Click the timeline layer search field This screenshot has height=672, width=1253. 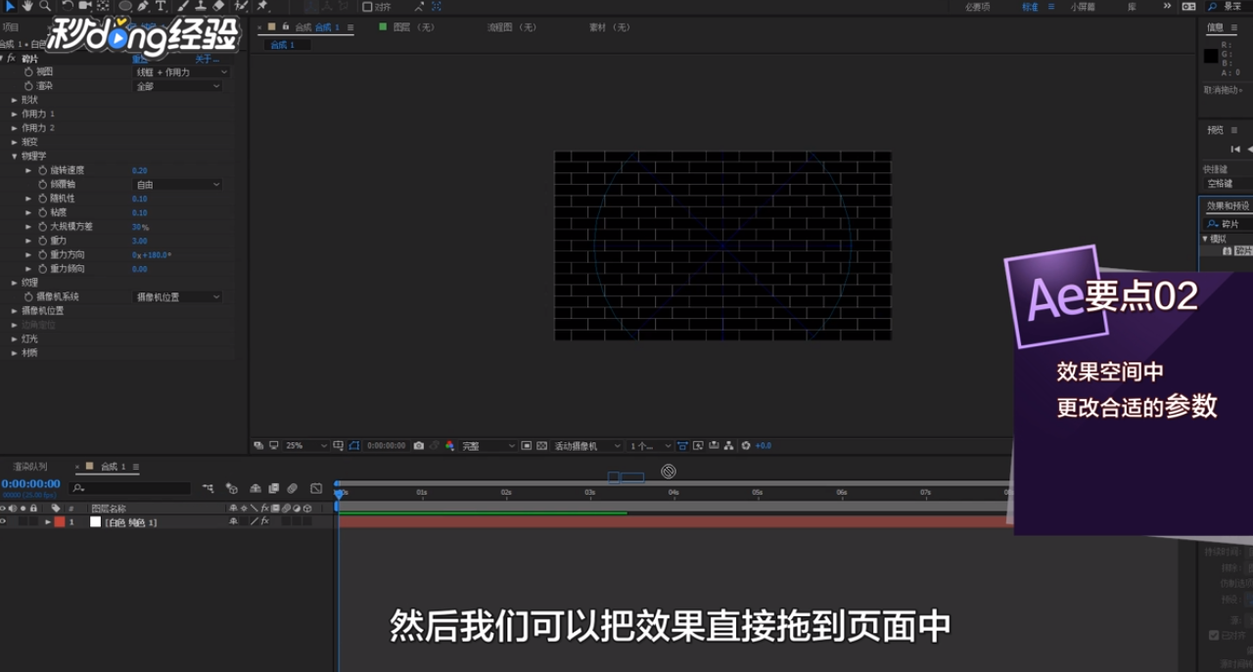tap(130, 488)
